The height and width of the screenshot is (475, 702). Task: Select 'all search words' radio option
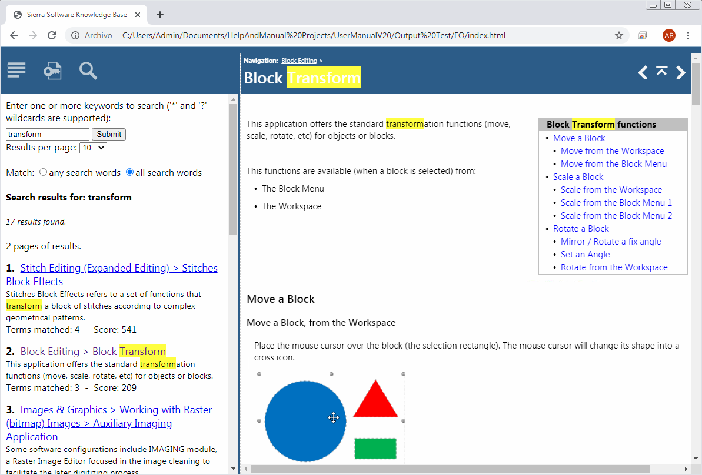[130, 172]
